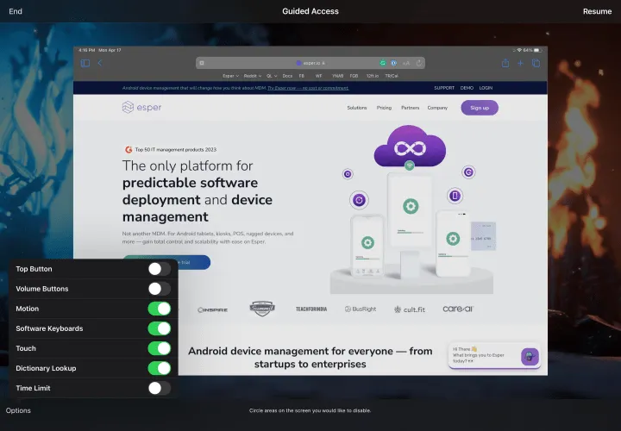
Task: Open the Safari tab overview icon
Action: click(536, 63)
